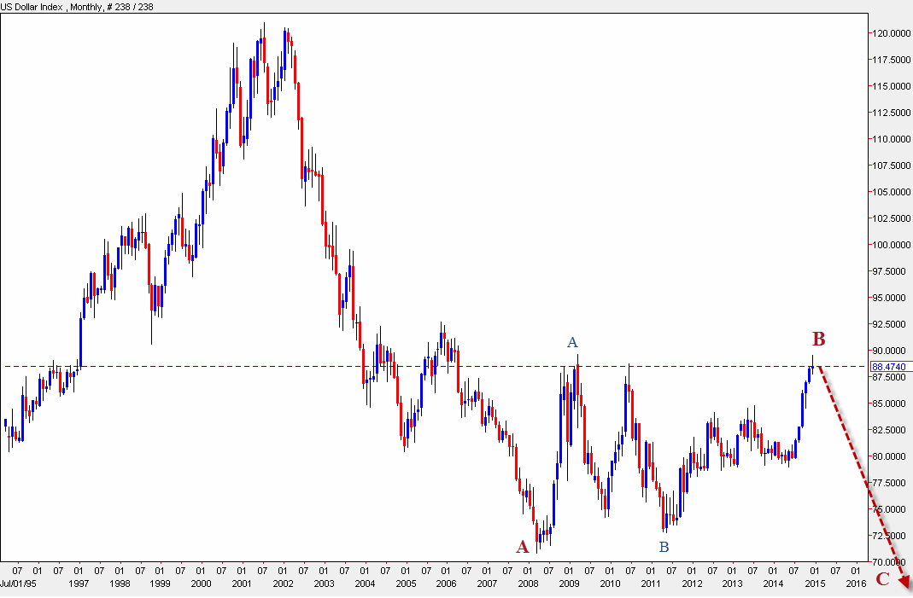The image size is (913, 598).
Task: Select the red dashed projection arrow line
Action: [x=864, y=478]
